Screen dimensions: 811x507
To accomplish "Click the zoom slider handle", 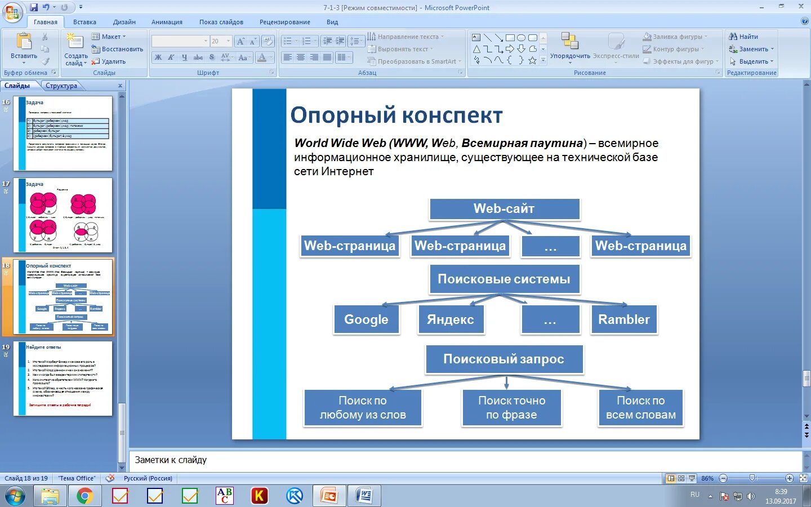I will pos(753,478).
